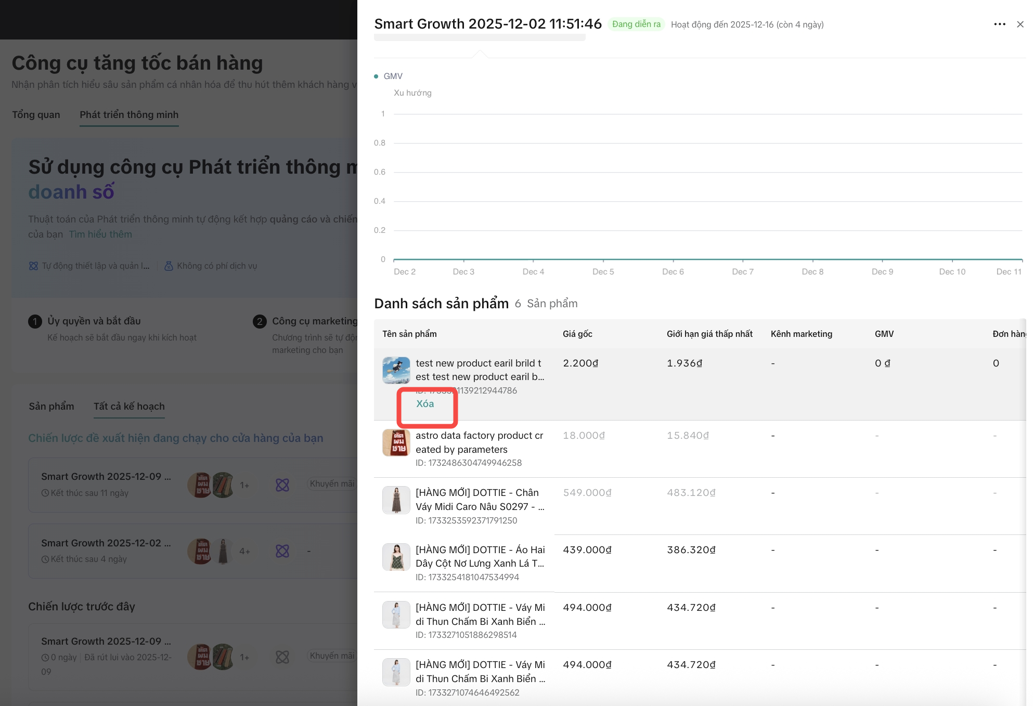Viewport: 1033px width, 706px height.
Task: Open the witch thumbnail of the test product
Action: pos(396,370)
